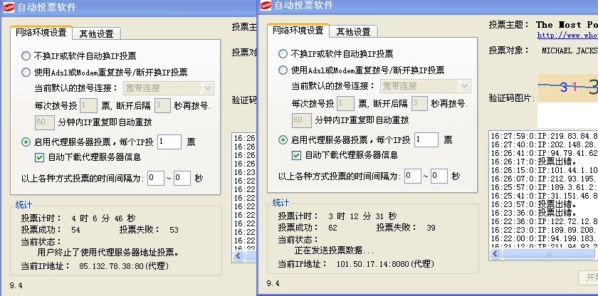Select 不换IP radio option in the left window

coord(26,55)
